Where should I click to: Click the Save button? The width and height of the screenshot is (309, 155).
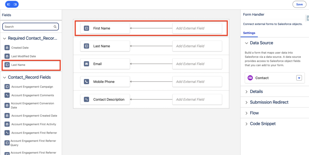pyautogui.click(x=299, y=5)
